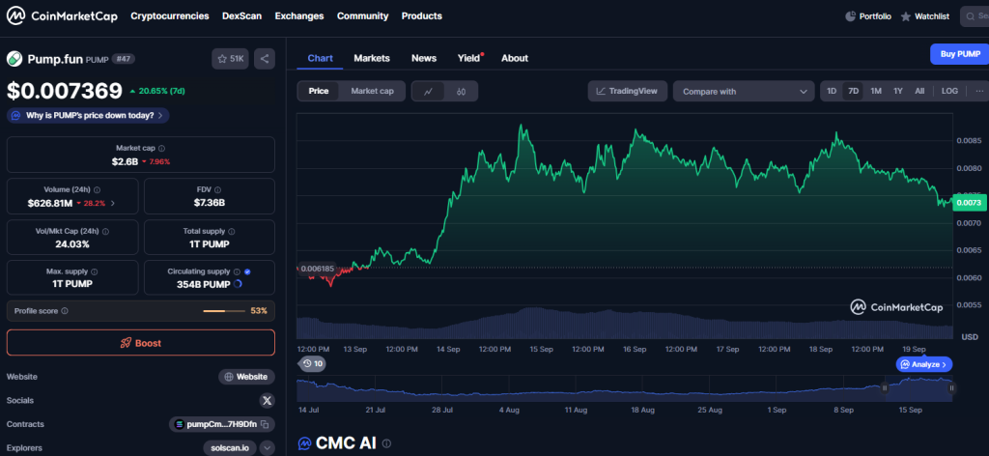This screenshot has width=989, height=456.
Task: Open the Website link button
Action: click(x=246, y=377)
